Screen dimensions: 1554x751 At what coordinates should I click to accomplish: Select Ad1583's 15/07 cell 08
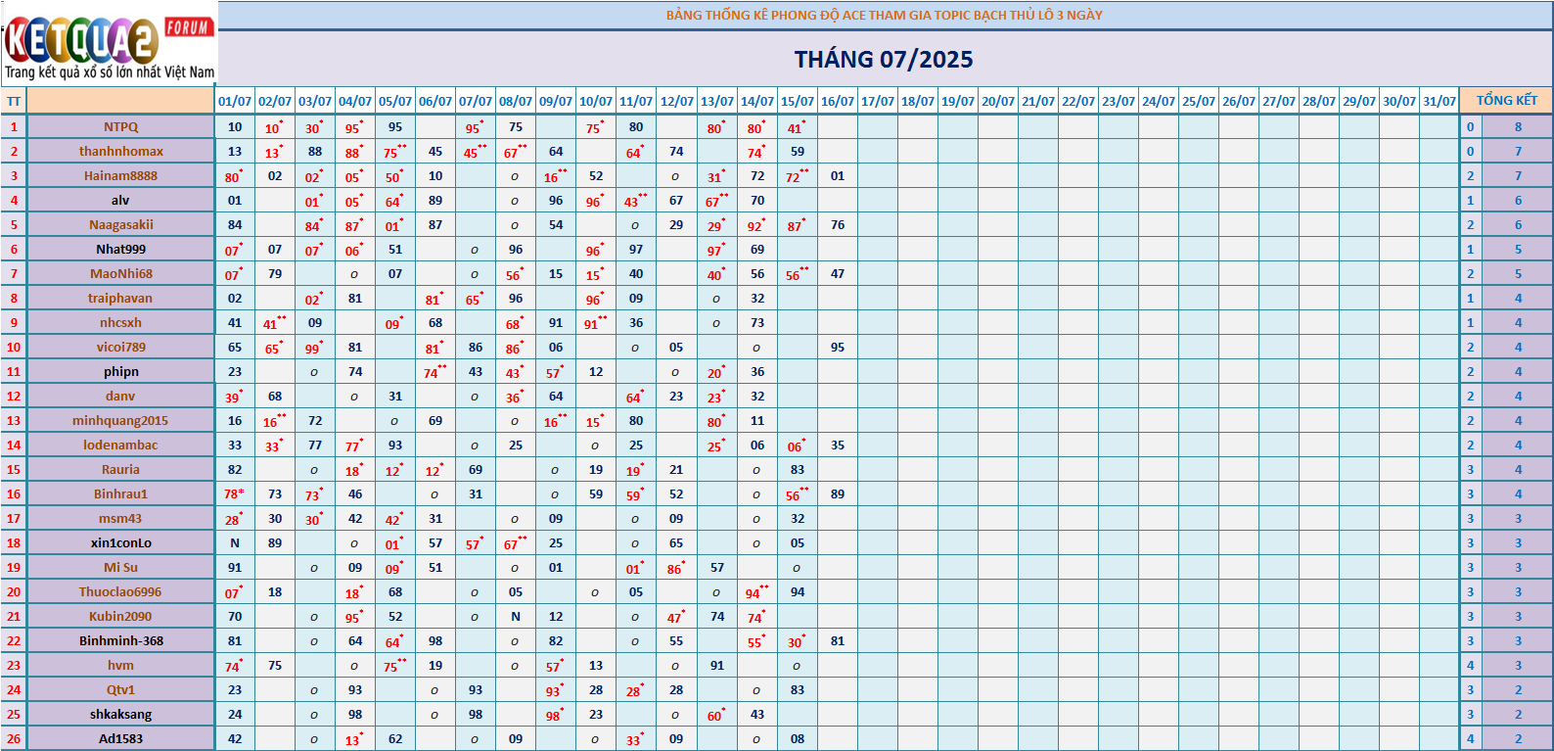[798, 738]
